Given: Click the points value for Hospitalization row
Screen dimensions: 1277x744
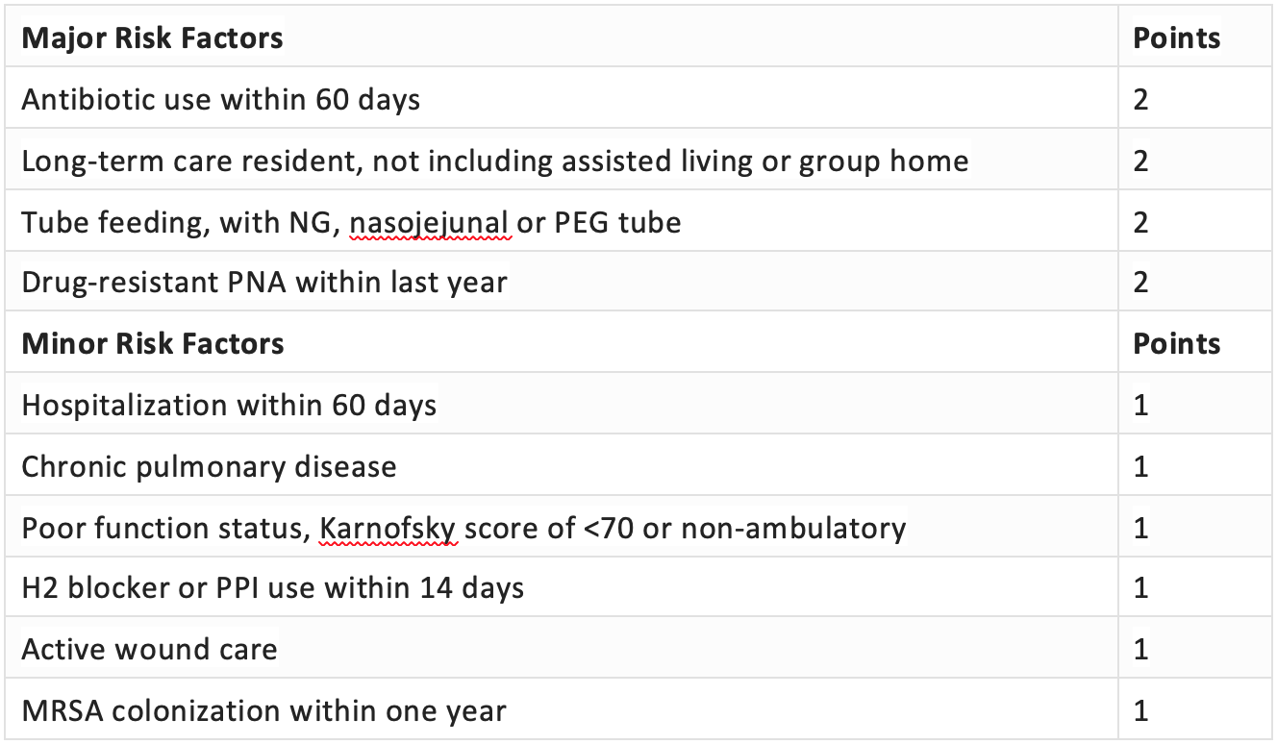Looking at the screenshot, I should (1141, 406).
